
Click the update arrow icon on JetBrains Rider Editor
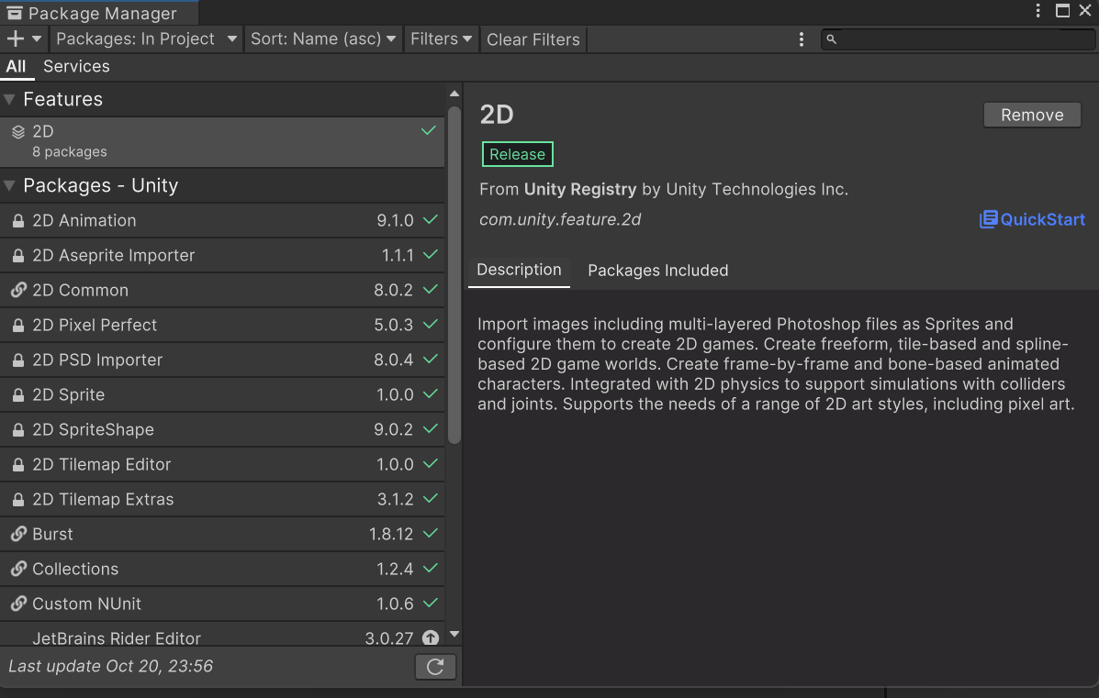tap(431, 637)
